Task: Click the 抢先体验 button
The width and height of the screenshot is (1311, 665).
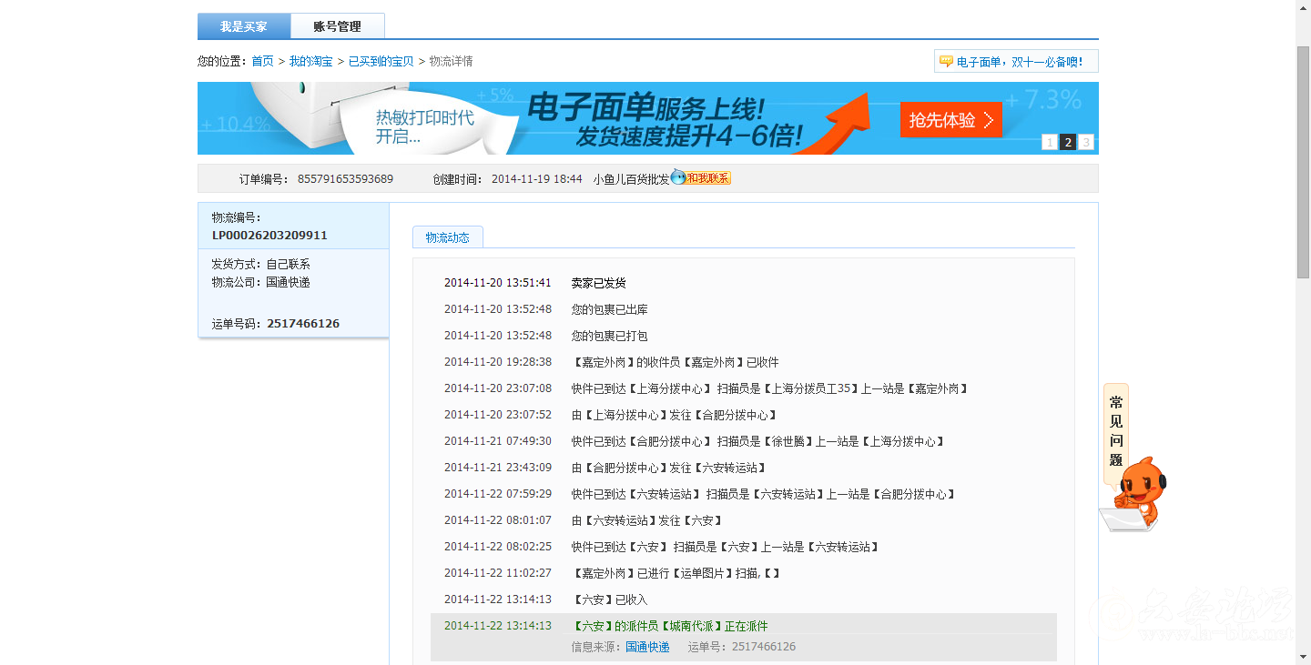Action: tap(950, 119)
